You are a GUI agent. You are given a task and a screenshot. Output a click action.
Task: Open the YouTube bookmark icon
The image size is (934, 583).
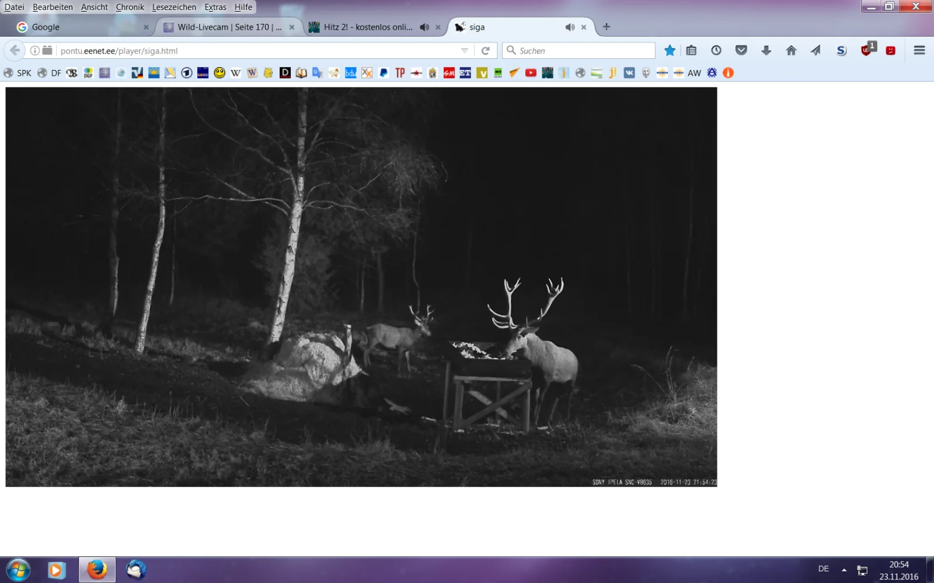(x=531, y=73)
